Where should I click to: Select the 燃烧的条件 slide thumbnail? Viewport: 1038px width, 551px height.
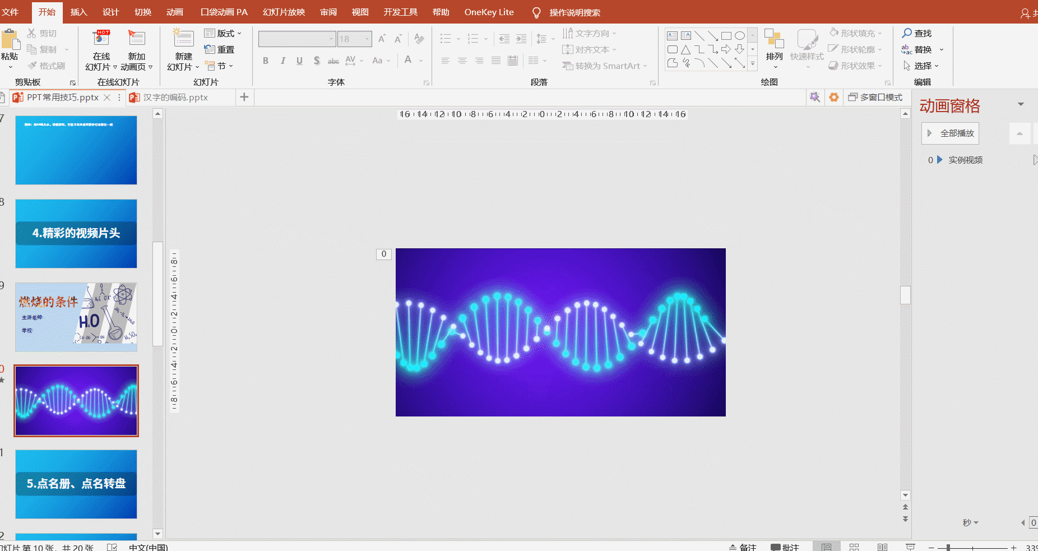pos(76,317)
